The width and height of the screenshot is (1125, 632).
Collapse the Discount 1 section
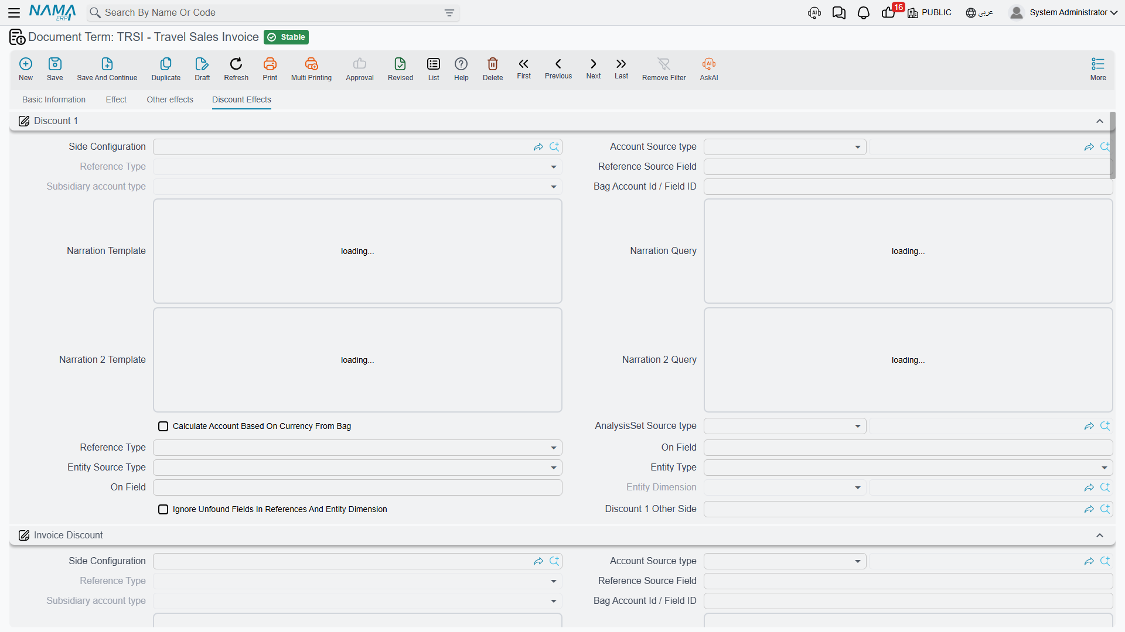point(1100,121)
